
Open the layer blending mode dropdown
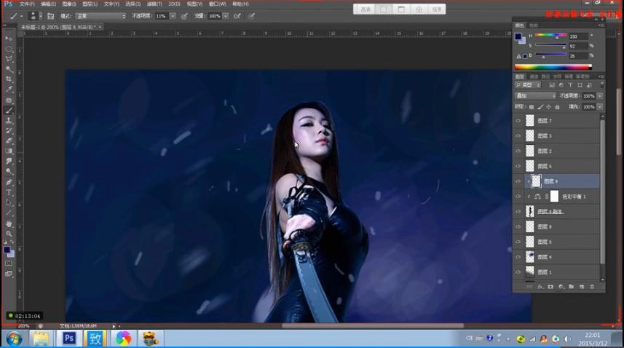(x=535, y=96)
